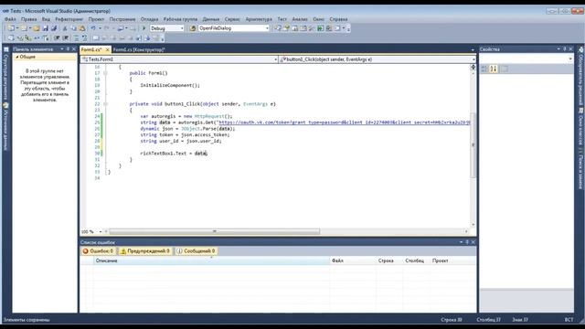Image resolution: width=585 pixels, height=329 pixels.
Task: Open the Файл menu
Action: tap(10, 19)
